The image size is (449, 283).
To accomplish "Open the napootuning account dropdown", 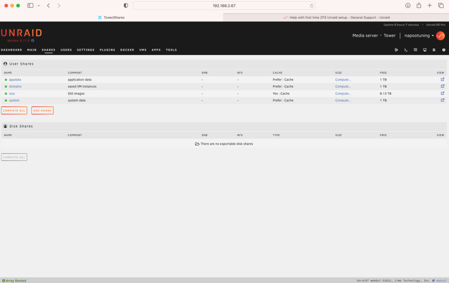I will tap(419, 36).
